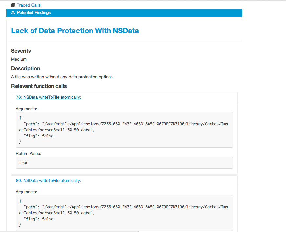Click the Severity heading

point(21,51)
